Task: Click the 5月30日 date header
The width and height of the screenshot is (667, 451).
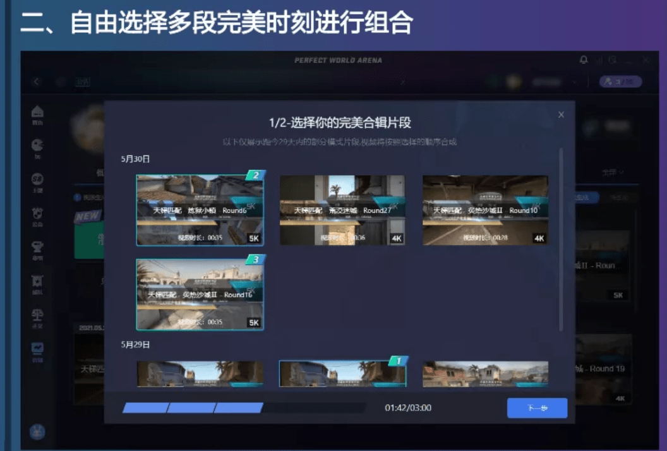Action: (135, 159)
